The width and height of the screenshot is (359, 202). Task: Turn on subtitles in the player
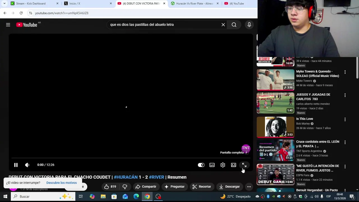(212, 165)
